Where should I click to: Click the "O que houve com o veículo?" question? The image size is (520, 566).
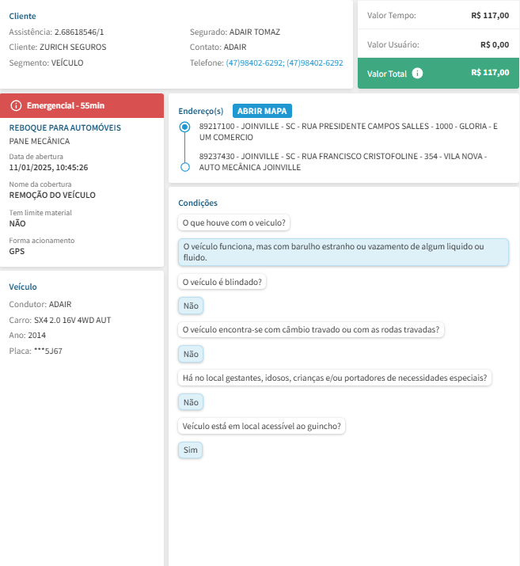click(234, 222)
